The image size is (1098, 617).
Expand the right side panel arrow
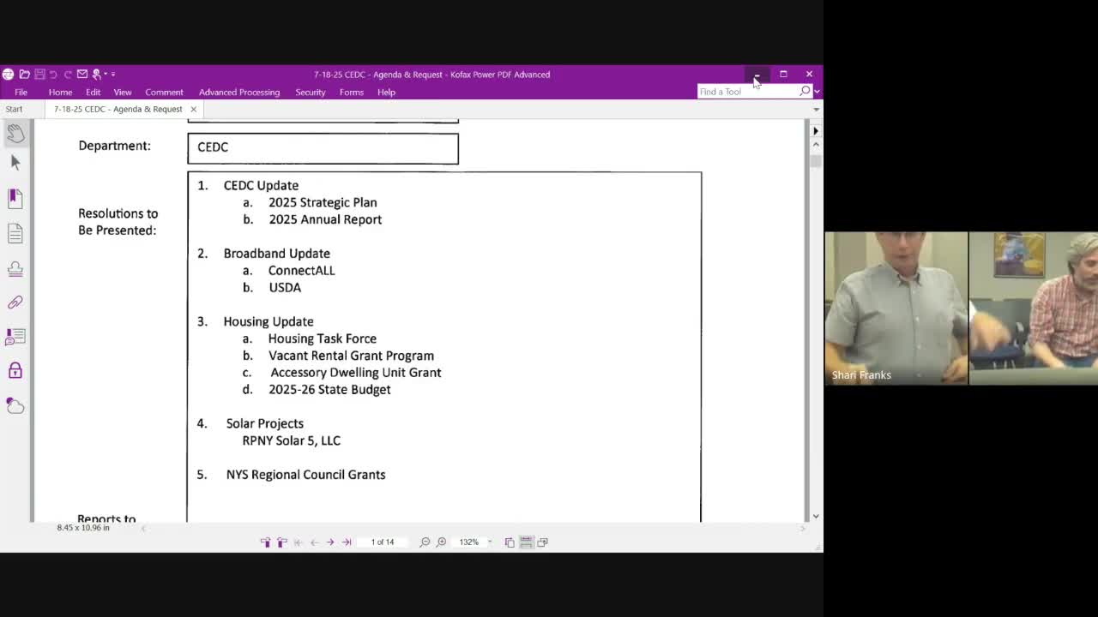point(815,131)
